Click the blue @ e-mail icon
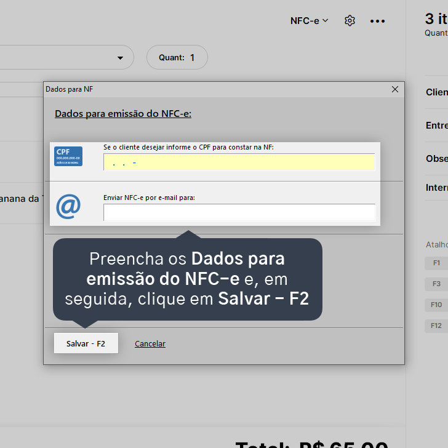 pyautogui.click(x=68, y=206)
